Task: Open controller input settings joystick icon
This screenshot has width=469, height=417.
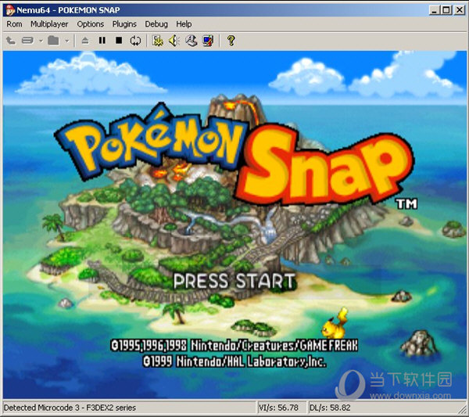Action: point(192,41)
